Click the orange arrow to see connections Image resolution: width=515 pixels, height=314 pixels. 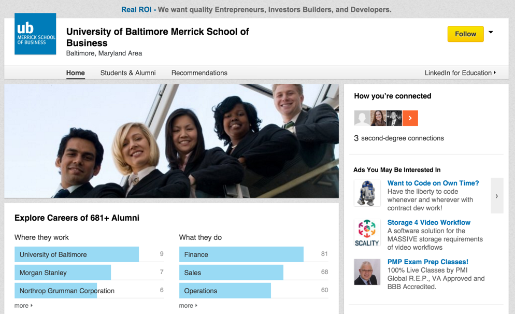tap(410, 118)
